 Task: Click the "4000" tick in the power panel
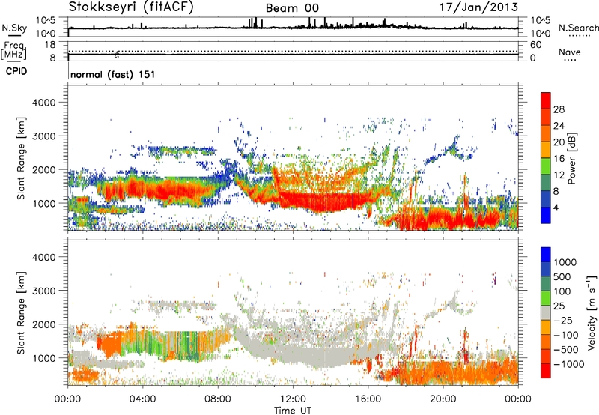[43, 103]
